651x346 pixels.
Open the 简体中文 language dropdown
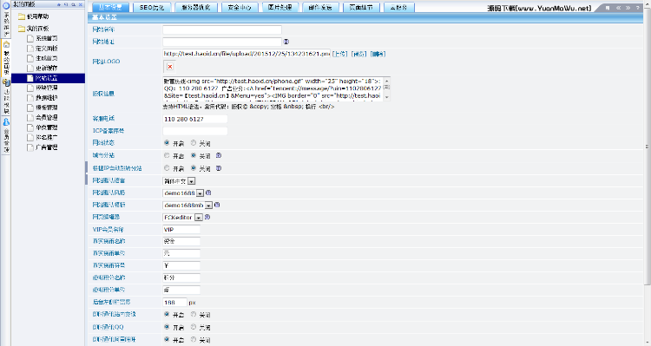pyautogui.click(x=179, y=181)
